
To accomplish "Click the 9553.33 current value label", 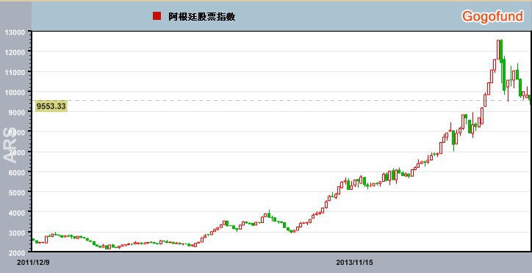I will (51, 107).
